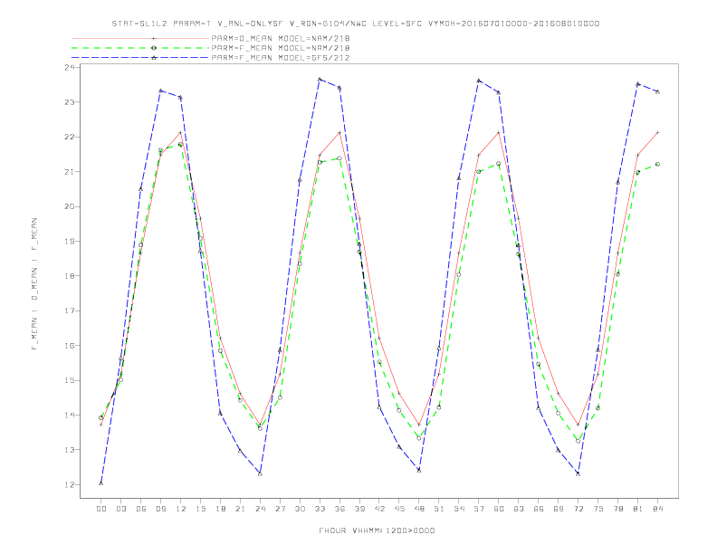Select legend entry PARM=F_MEAN MODEL=NAM/218
This screenshot has width=717, height=554.
(281, 48)
